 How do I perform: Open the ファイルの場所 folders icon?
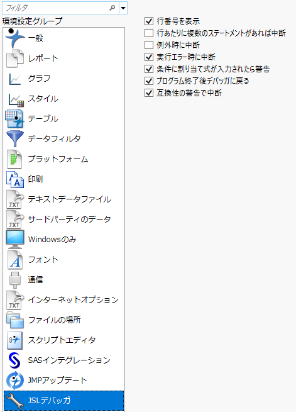(15, 320)
